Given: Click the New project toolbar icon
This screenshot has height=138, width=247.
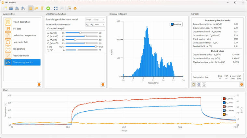Looking at the screenshot, I should tap(5, 8).
